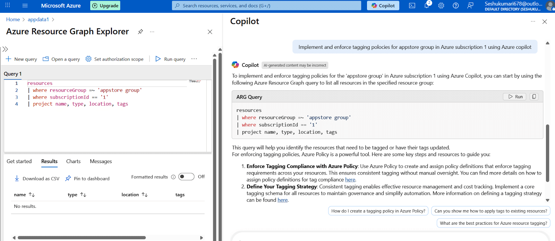Select 'Can you show me how to apply tags' suggestion

pos(491,211)
